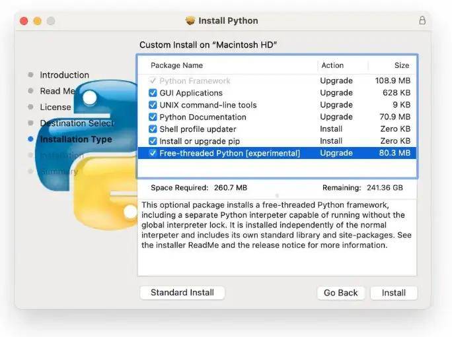The width and height of the screenshot is (452, 337).
Task: Select the Python Documentation row label
Action: click(203, 117)
